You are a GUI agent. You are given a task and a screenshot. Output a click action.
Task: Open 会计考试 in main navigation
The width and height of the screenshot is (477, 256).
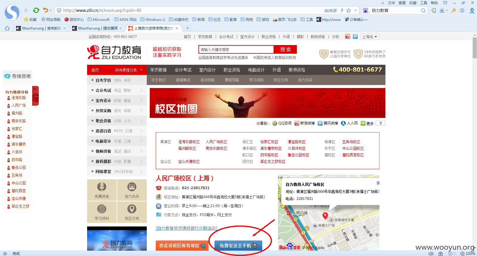click(x=183, y=70)
